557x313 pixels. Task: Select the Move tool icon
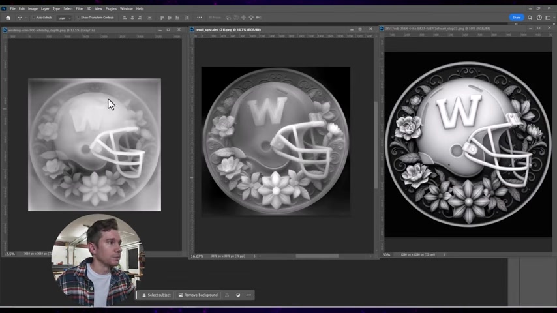tap(19, 18)
